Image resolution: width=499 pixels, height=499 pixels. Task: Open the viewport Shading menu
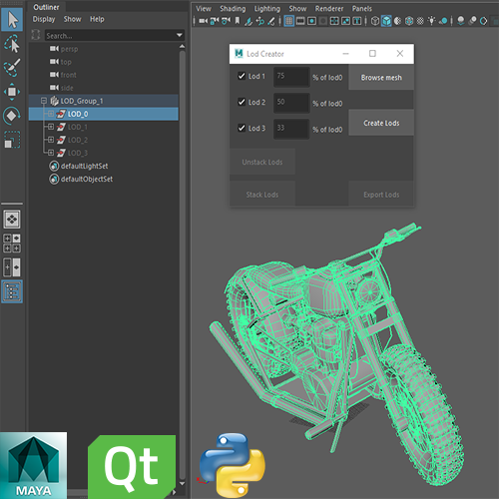(233, 9)
